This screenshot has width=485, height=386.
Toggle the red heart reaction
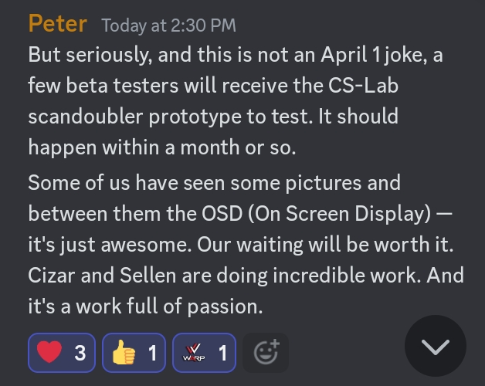pos(62,353)
